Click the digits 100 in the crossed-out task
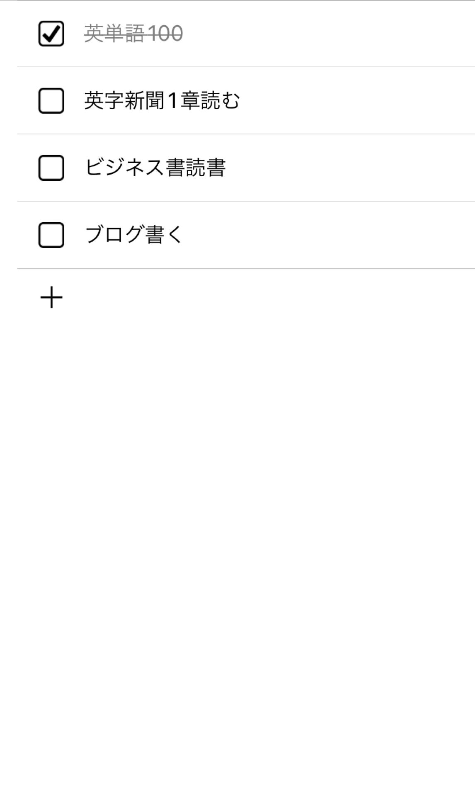The image size is (475, 807). [165, 34]
